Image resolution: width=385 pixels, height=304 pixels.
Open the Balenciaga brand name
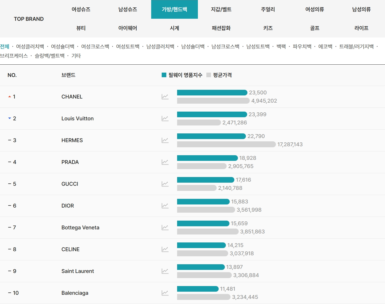point(75,293)
